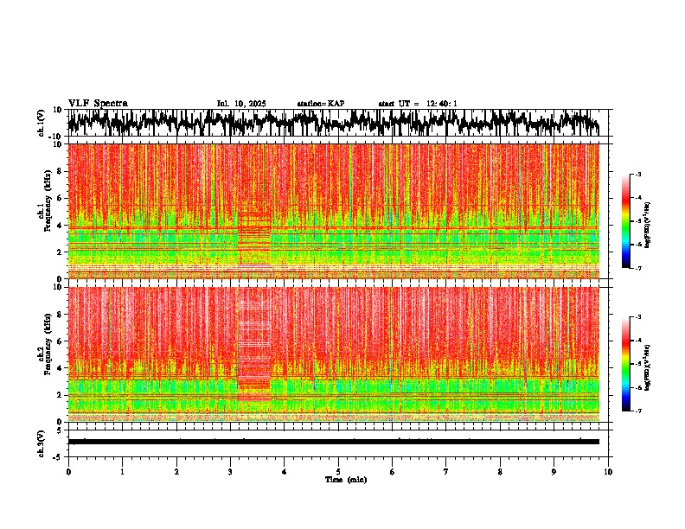The width and height of the screenshot is (685, 529).
Task: Click time axis tick label 0
Action: (68, 472)
